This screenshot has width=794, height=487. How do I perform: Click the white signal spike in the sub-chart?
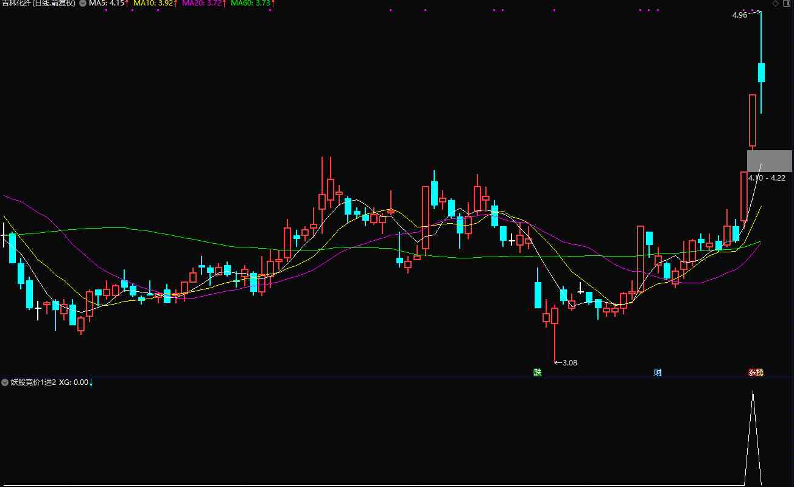(x=753, y=438)
